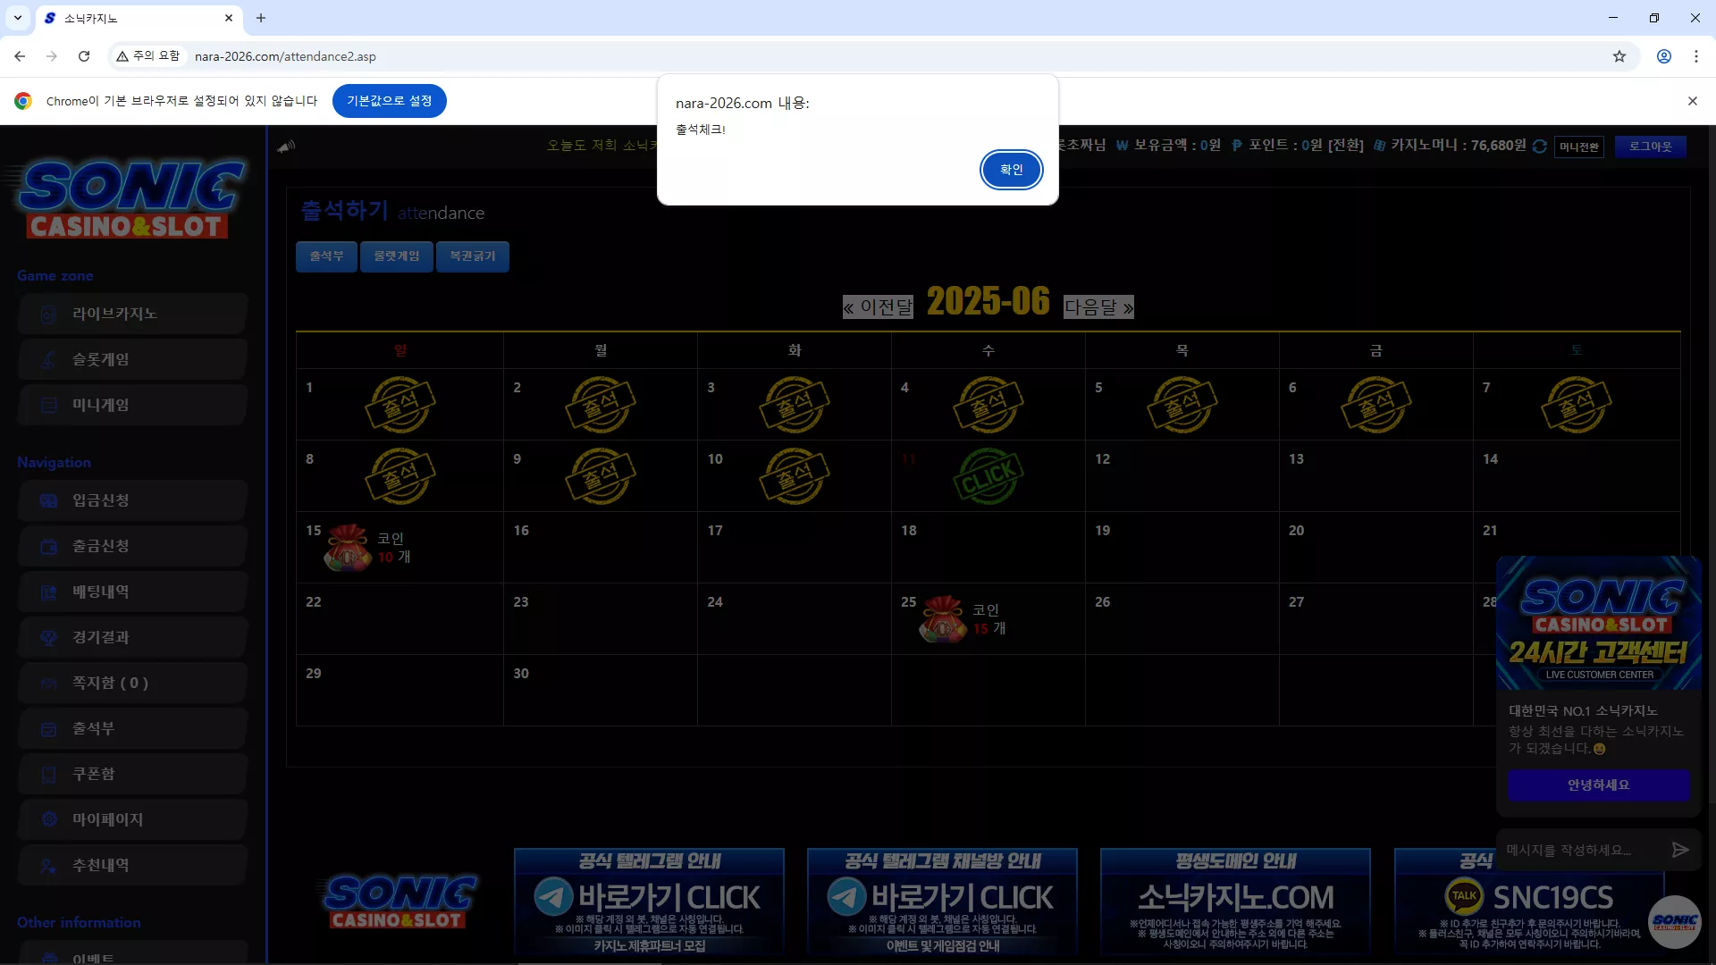Send the chat message with arrow icon
Image resolution: width=1716 pixels, height=965 pixels.
coord(1680,850)
